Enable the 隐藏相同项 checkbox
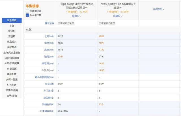 coord(27,11)
